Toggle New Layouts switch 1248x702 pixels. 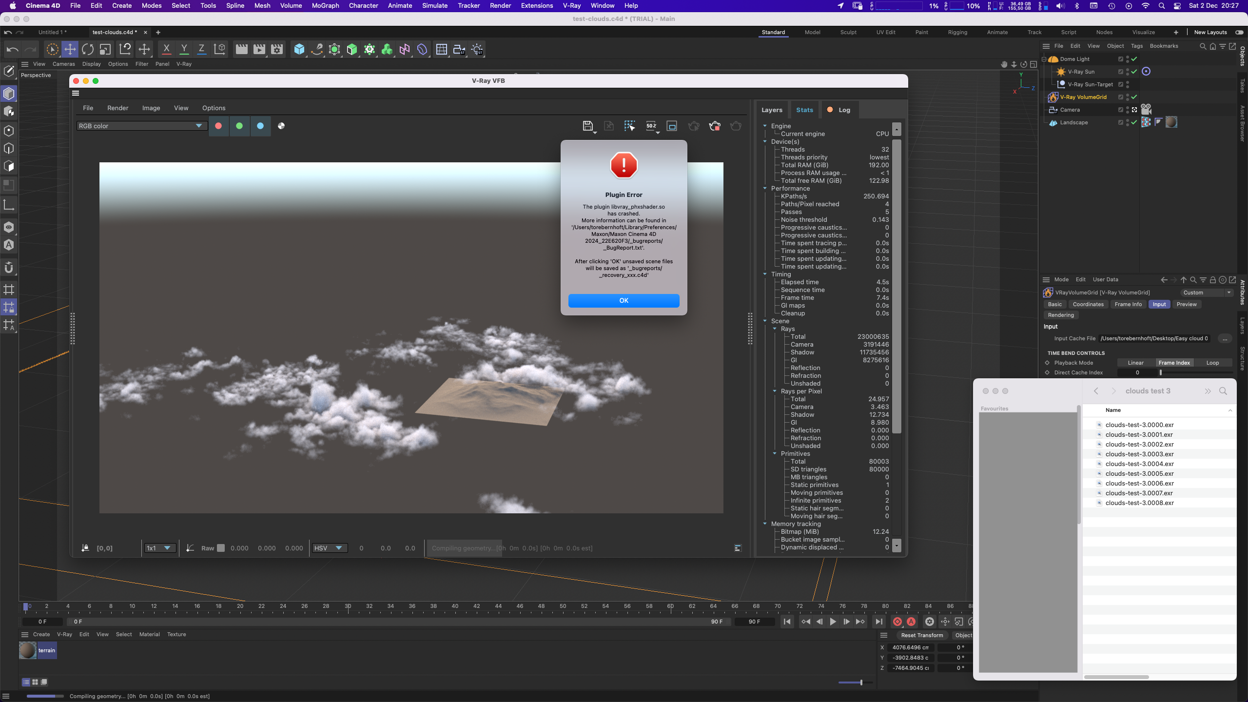(x=1239, y=32)
